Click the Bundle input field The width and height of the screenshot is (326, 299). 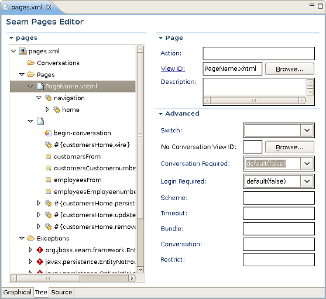(279, 229)
